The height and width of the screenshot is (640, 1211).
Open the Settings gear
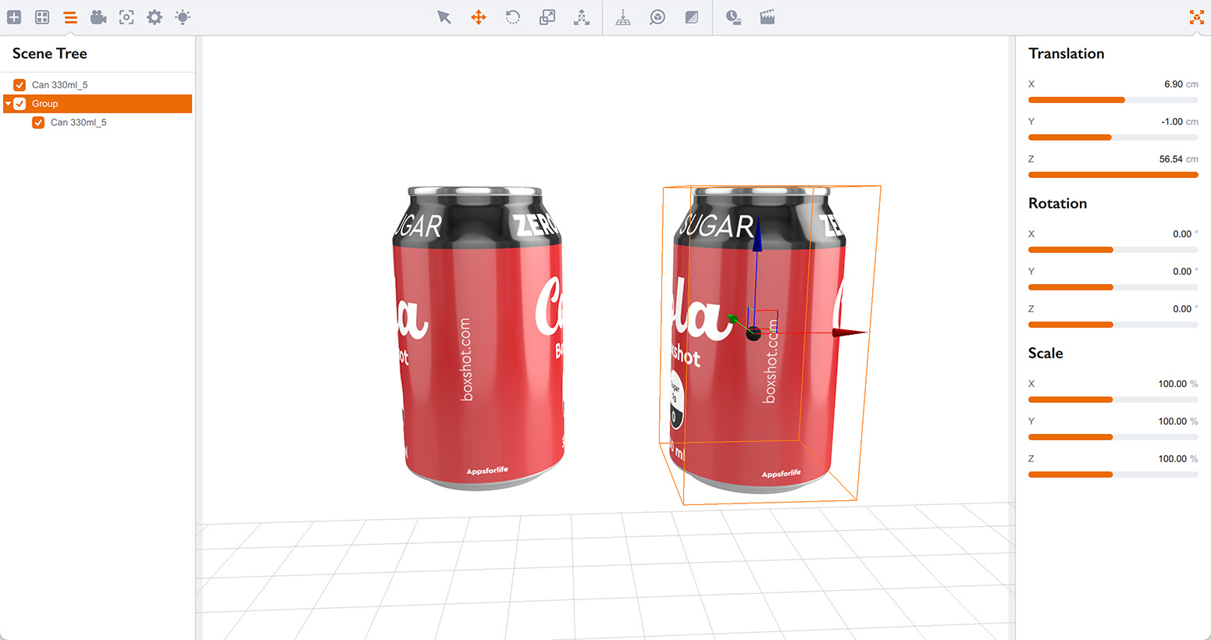pos(154,16)
